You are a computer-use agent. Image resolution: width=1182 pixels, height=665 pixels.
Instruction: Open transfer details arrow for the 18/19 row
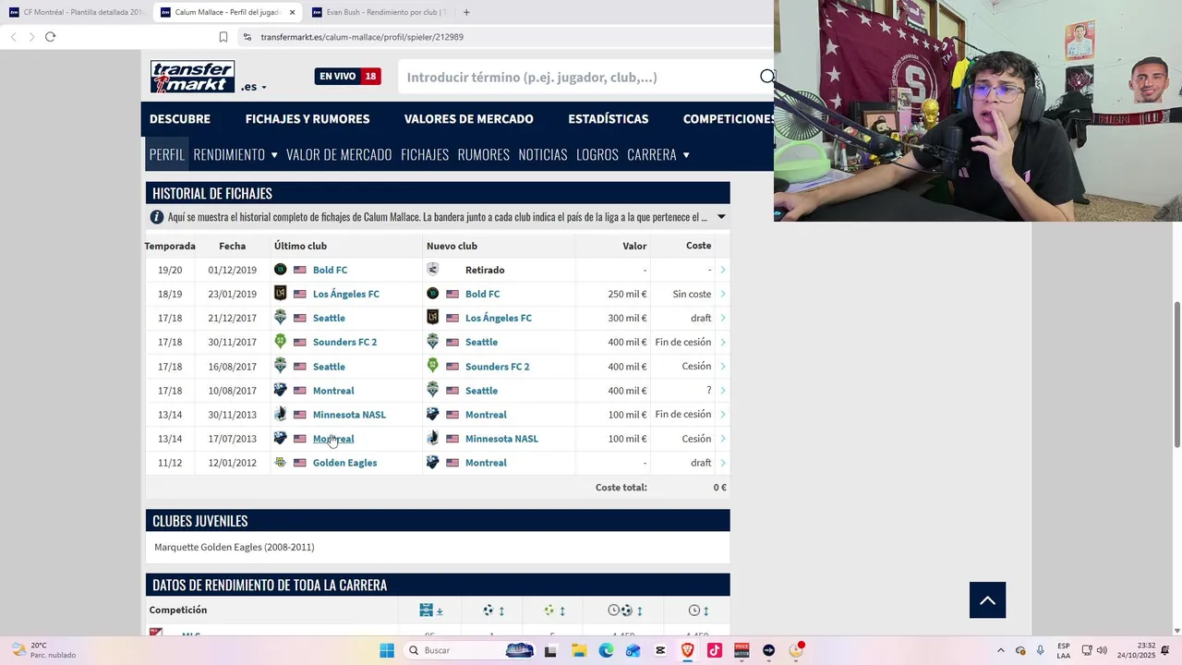click(x=722, y=294)
